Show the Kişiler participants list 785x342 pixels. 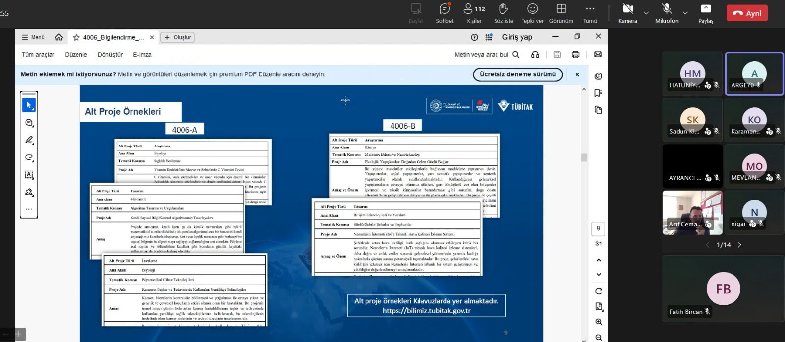coord(474,13)
